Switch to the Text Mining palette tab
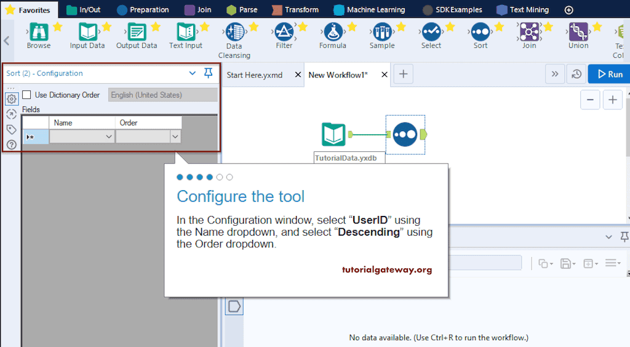The height and width of the screenshot is (347, 630). [x=523, y=10]
